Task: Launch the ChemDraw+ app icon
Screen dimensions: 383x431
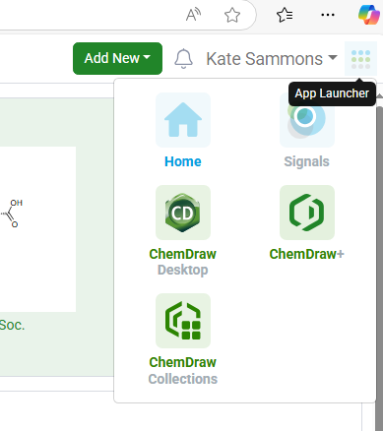Action: 307,213
